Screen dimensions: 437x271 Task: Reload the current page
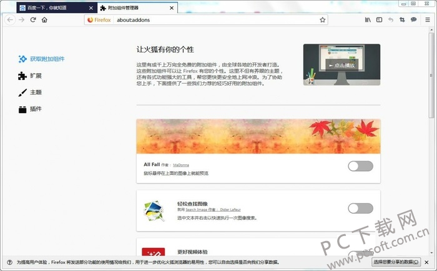tap(33, 20)
